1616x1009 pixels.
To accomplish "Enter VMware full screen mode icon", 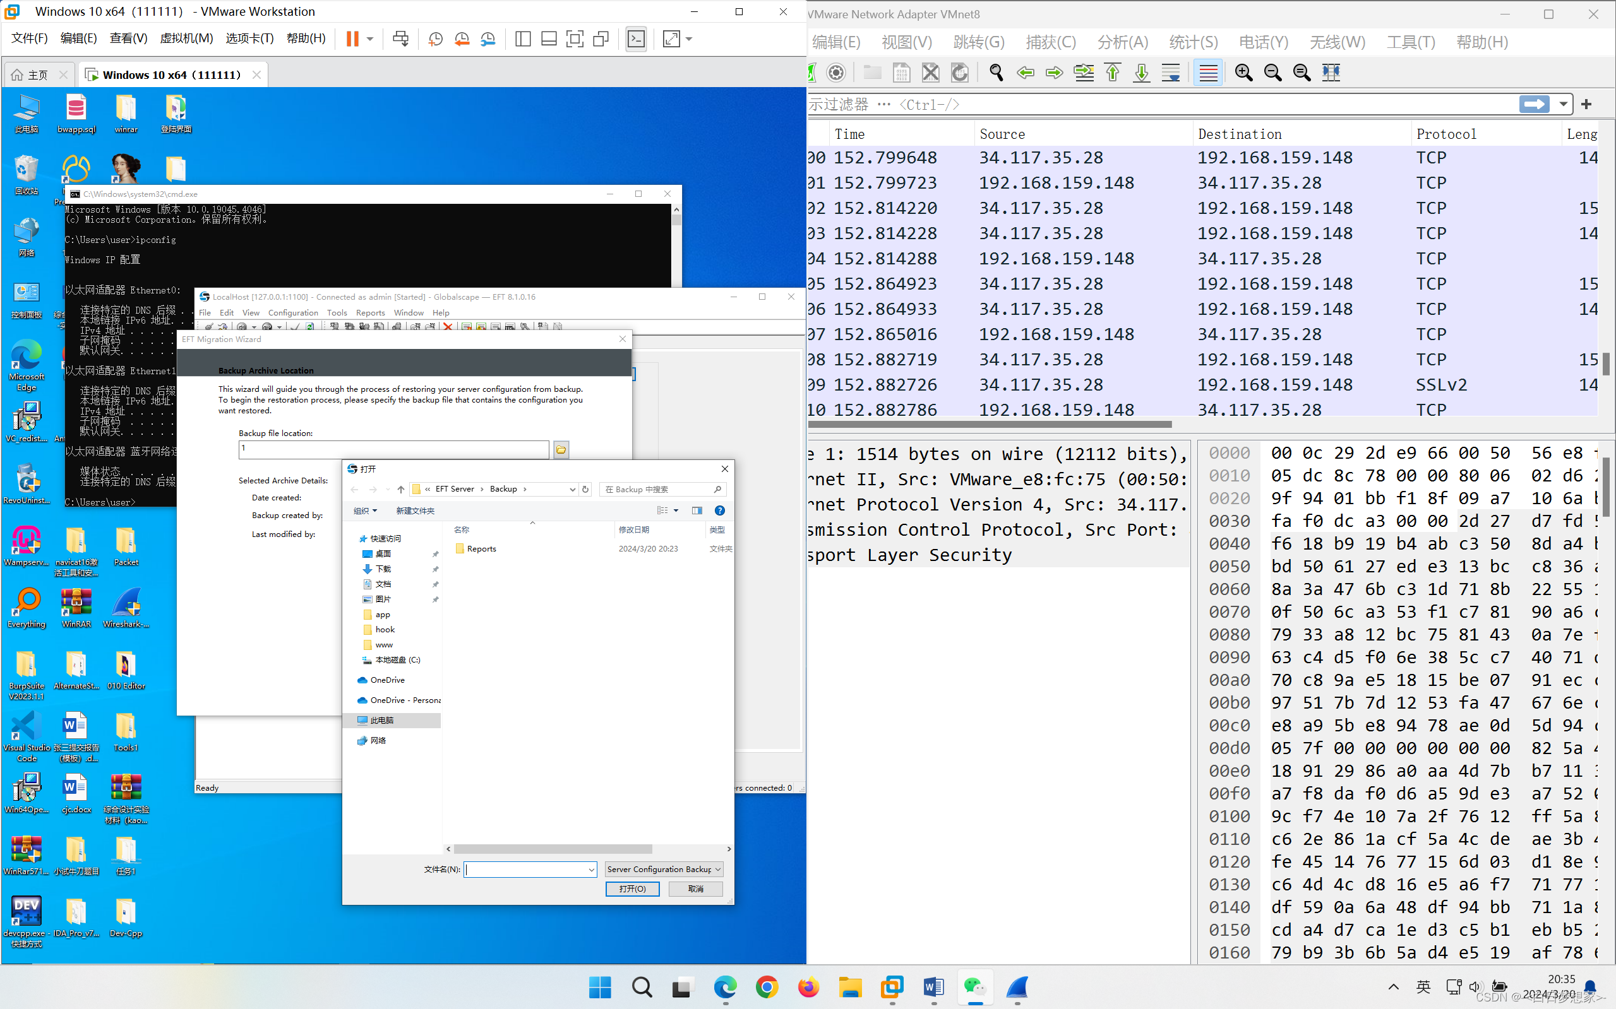I will click(x=574, y=38).
